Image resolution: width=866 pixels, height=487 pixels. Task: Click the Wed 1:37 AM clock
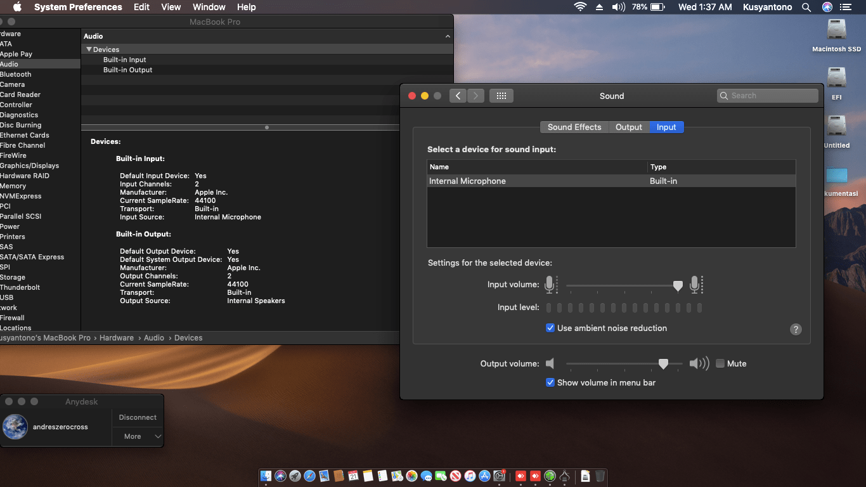tap(705, 7)
